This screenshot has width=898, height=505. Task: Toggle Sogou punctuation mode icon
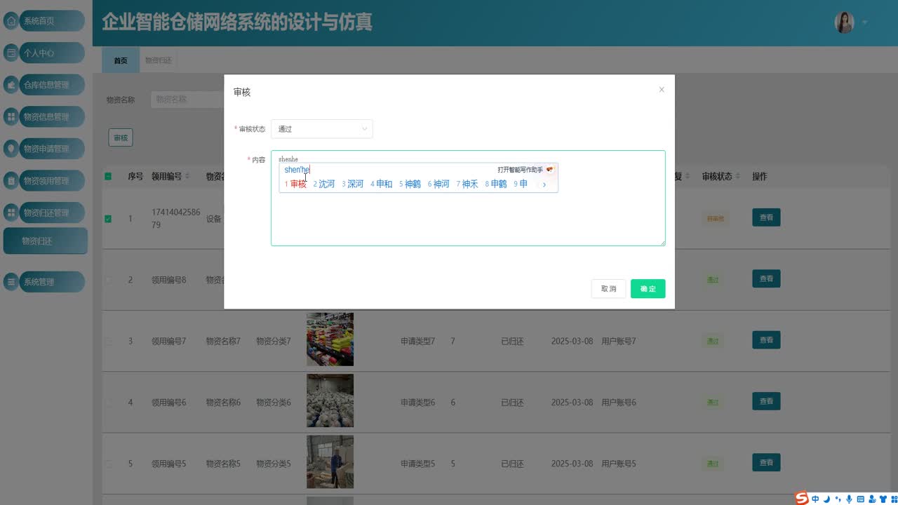click(x=838, y=500)
